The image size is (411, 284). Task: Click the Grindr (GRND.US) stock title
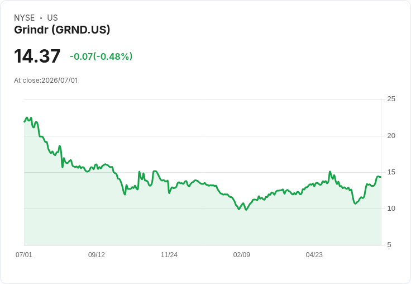(x=62, y=30)
